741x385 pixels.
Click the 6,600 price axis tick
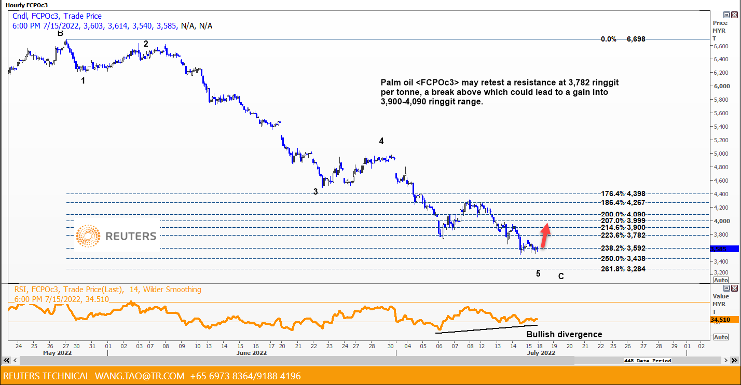[x=721, y=46]
